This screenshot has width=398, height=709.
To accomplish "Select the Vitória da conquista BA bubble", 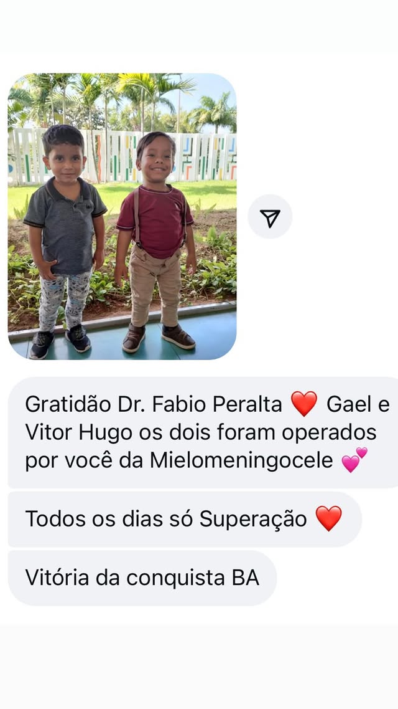I will 142,578.
